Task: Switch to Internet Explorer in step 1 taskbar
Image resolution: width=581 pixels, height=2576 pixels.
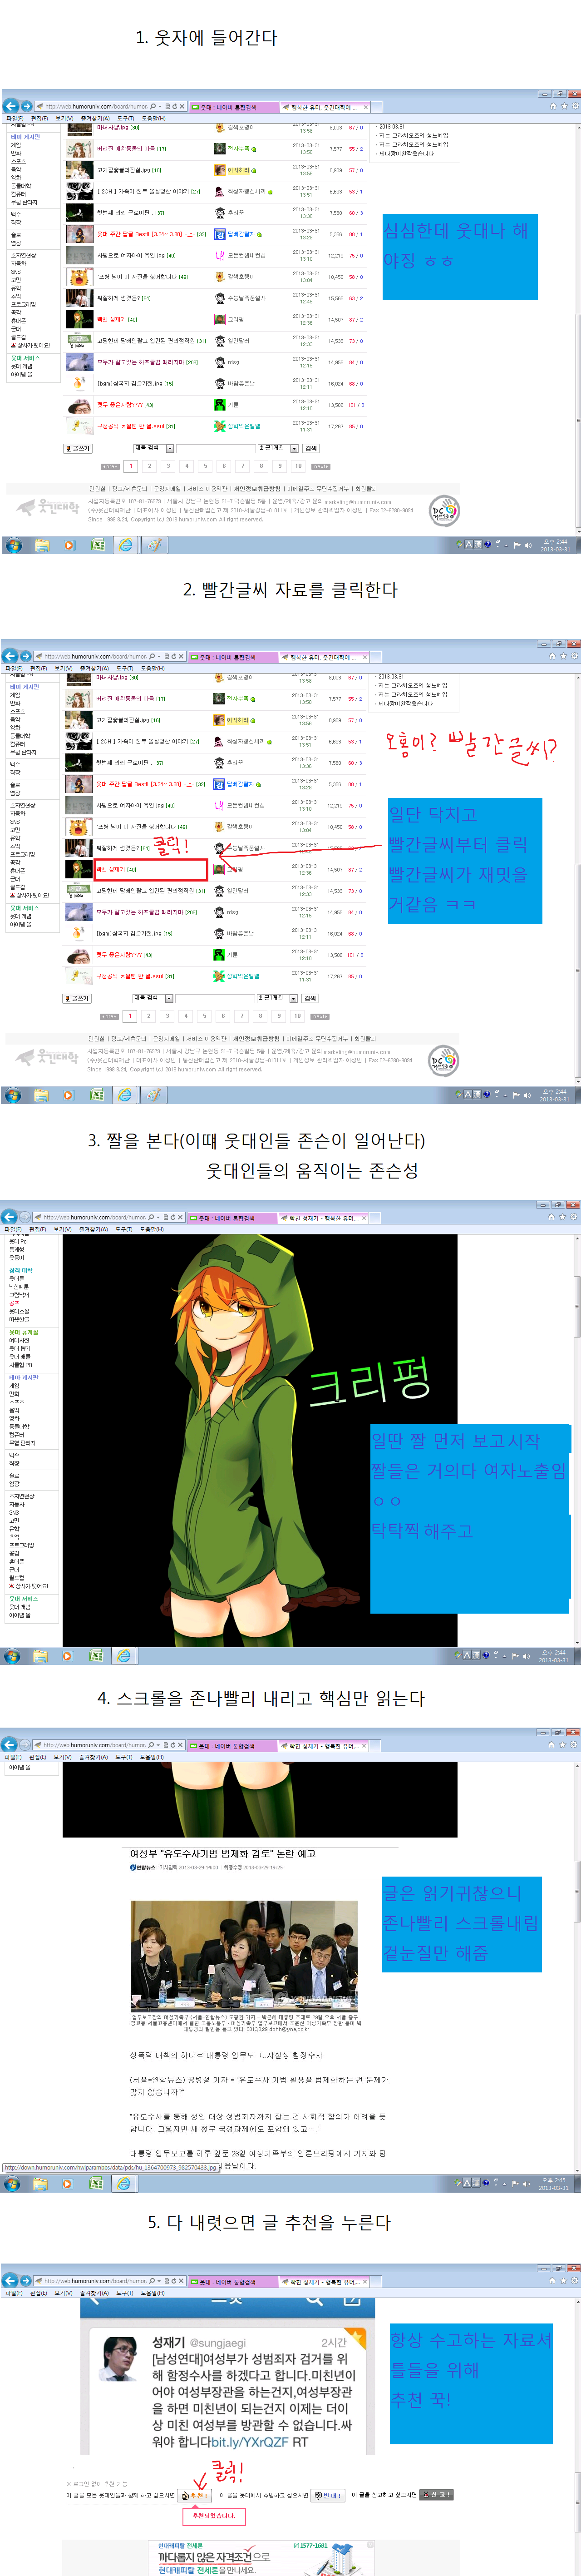Action: pyautogui.click(x=125, y=545)
